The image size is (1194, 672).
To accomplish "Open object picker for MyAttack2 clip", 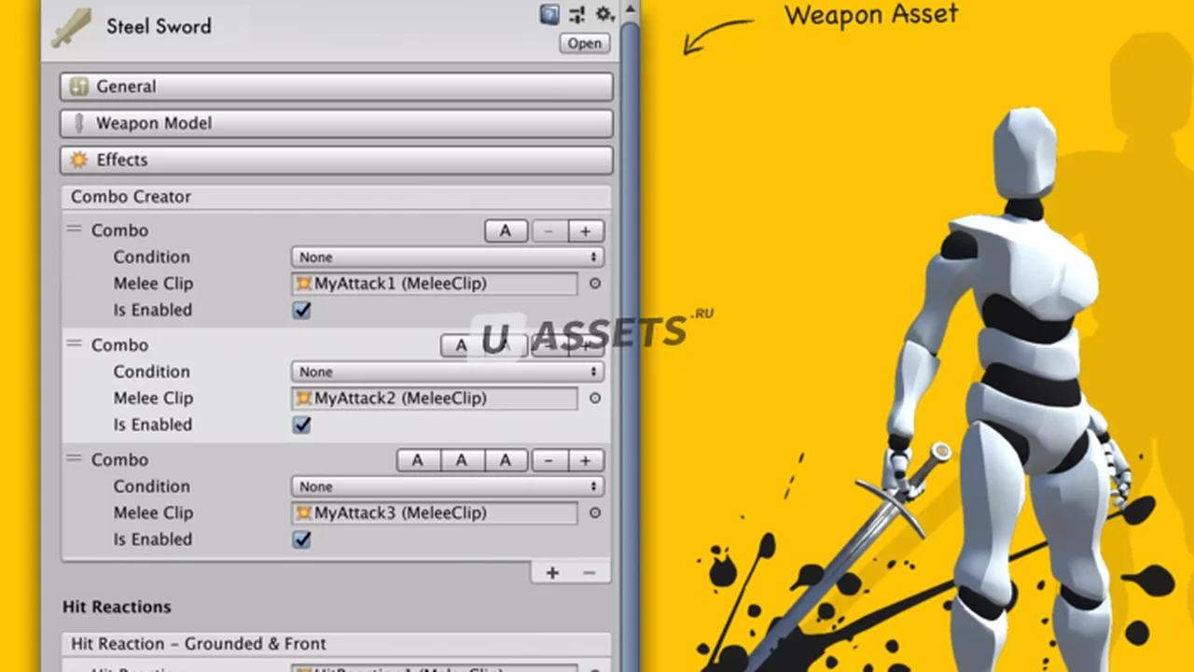I will click(x=594, y=399).
